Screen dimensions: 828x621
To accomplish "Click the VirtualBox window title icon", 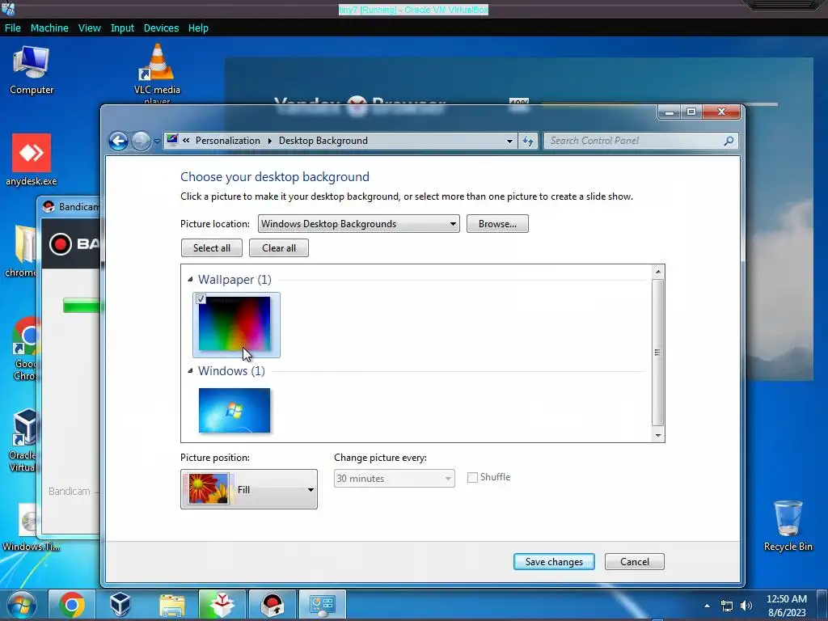I will tap(7, 9).
